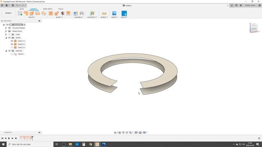Open the Inspect dropdown menu
The image size is (262, 147).
[104, 17]
